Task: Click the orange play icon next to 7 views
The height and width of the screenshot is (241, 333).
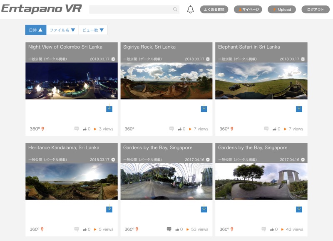Action: pyautogui.click(x=190, y=129)
